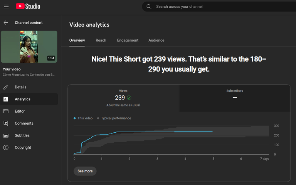Image resolution: width=296 pixels, height=185 pixels.
Task: Go to Channel content link
Action: [29, 23]
